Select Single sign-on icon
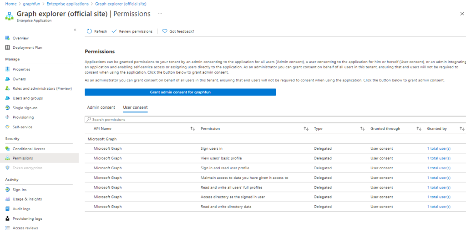This screenshot has height=233, width=466. point(7,108)
